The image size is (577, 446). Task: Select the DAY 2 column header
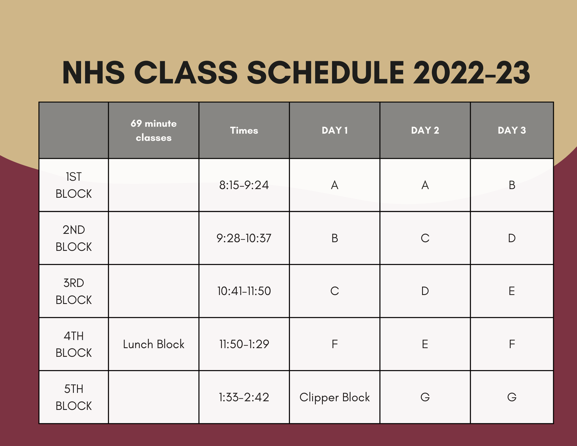point(425,130)
